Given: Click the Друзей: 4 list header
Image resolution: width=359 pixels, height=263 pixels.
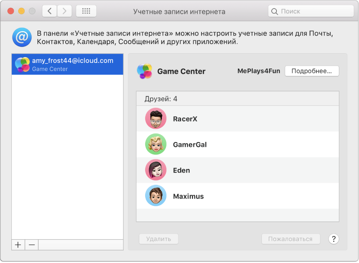Looking at the screenshot, I should (237, 98).
